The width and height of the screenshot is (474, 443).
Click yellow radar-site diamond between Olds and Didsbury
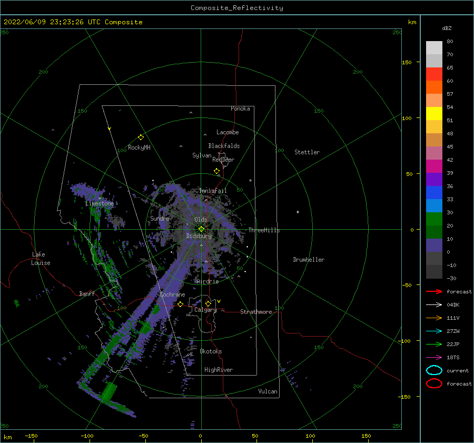[x=201, y=229]
